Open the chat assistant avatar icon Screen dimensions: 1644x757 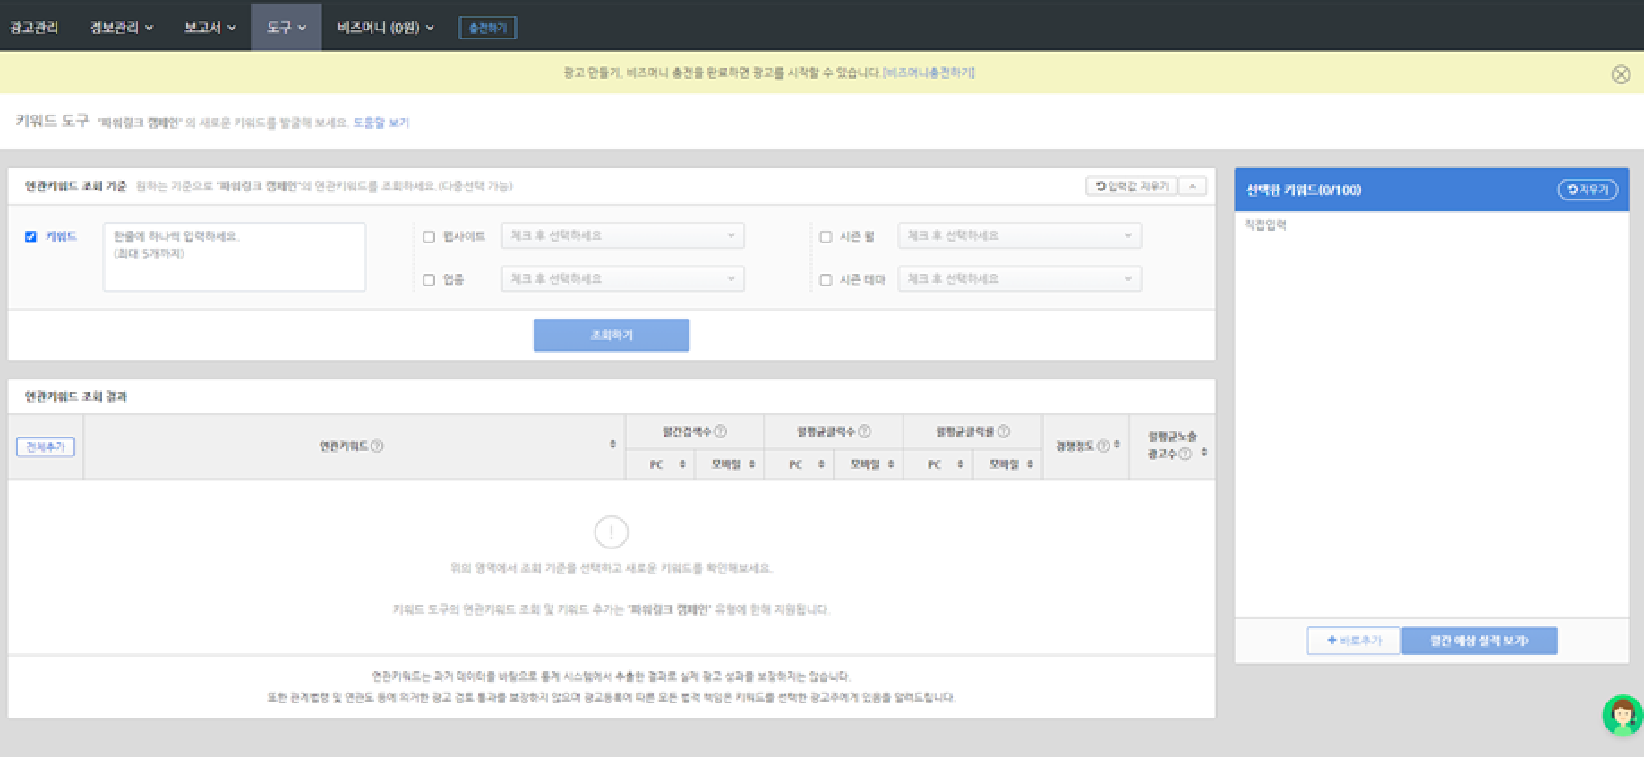click(1623, 715)
